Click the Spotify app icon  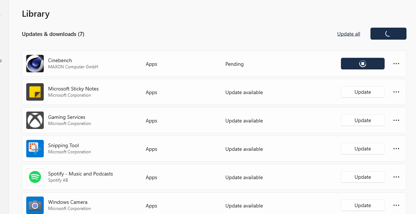35,177
